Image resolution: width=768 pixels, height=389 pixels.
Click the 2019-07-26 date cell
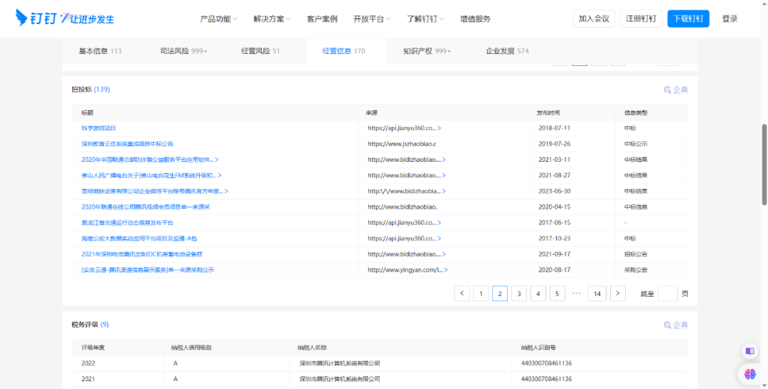point(555,143)
